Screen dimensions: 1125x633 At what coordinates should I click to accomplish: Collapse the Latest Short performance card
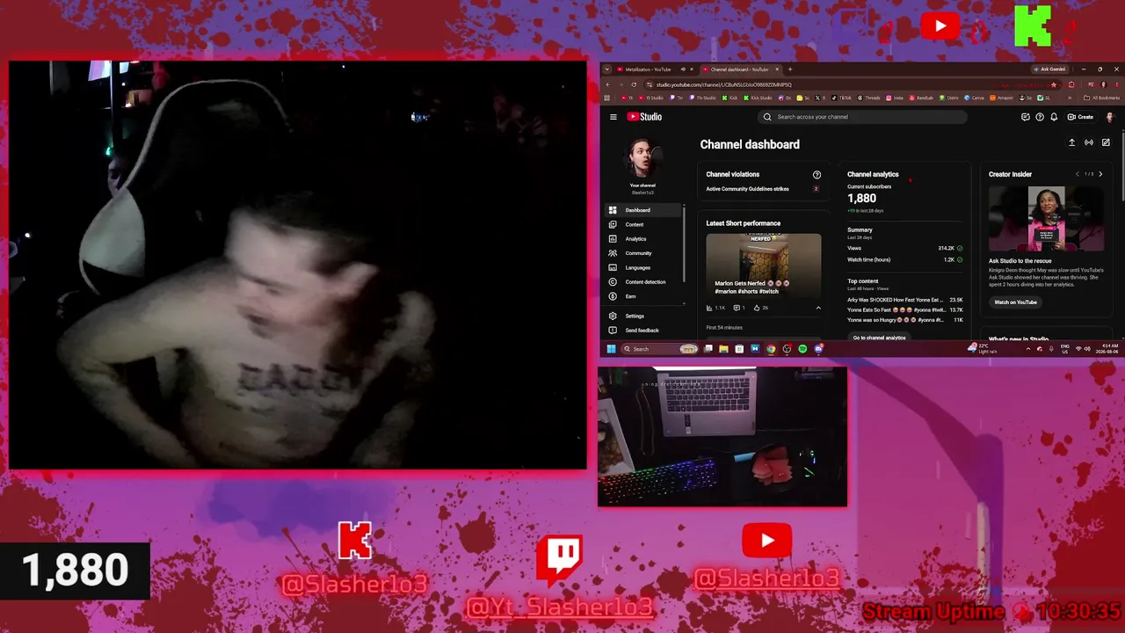click(x=818, y=308)
